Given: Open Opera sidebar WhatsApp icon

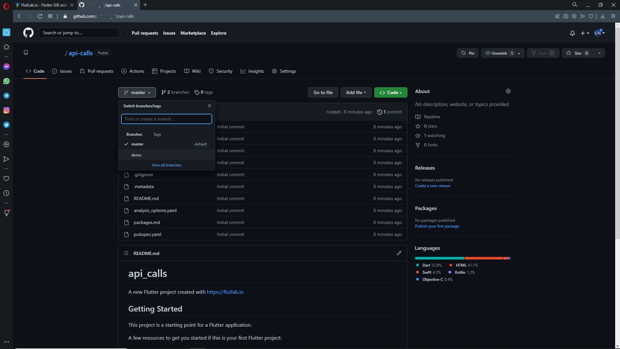Looking at the screenshot, I should [x=6, y=81].
